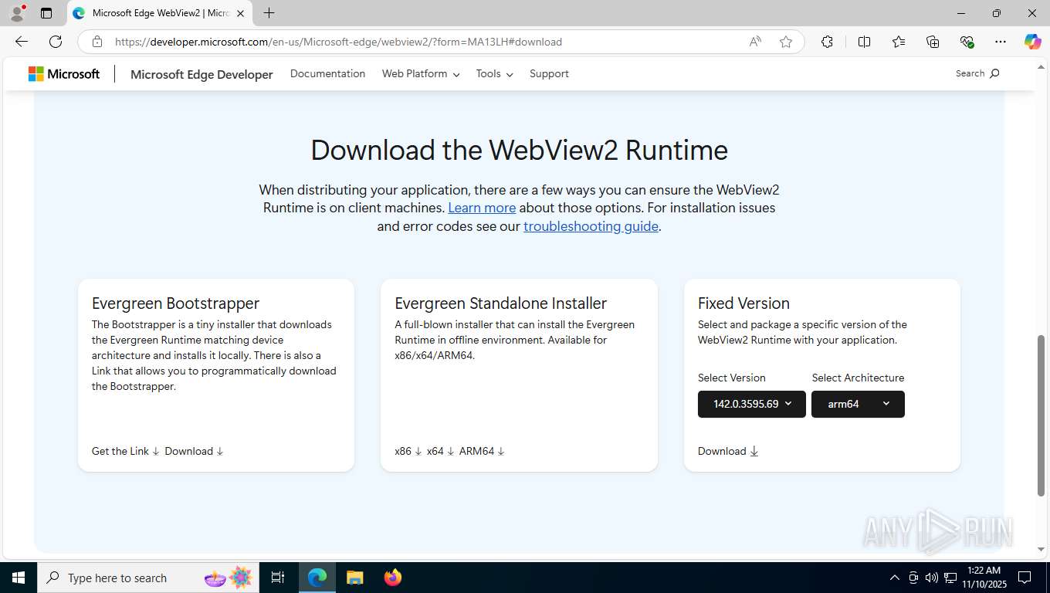Open browser Extensions icon

point(827,42)
